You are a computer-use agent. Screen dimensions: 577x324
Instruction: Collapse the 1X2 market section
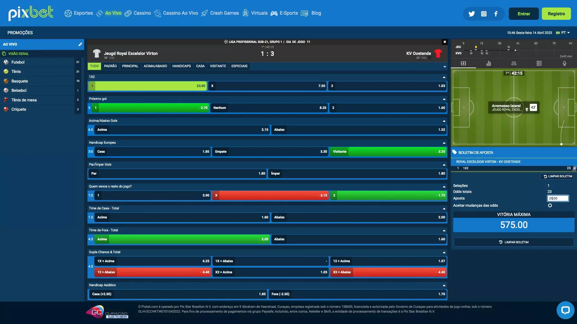pos(444,77)
